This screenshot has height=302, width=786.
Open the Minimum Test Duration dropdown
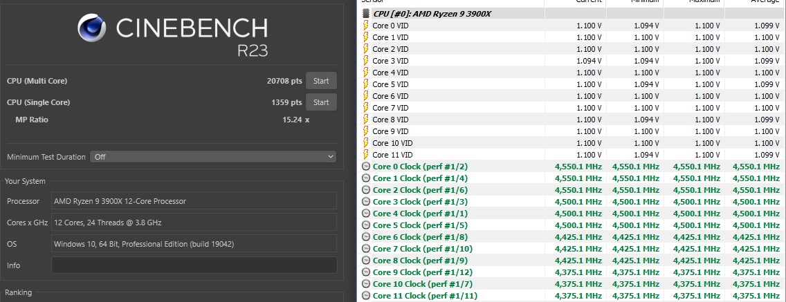click(213, 157)
